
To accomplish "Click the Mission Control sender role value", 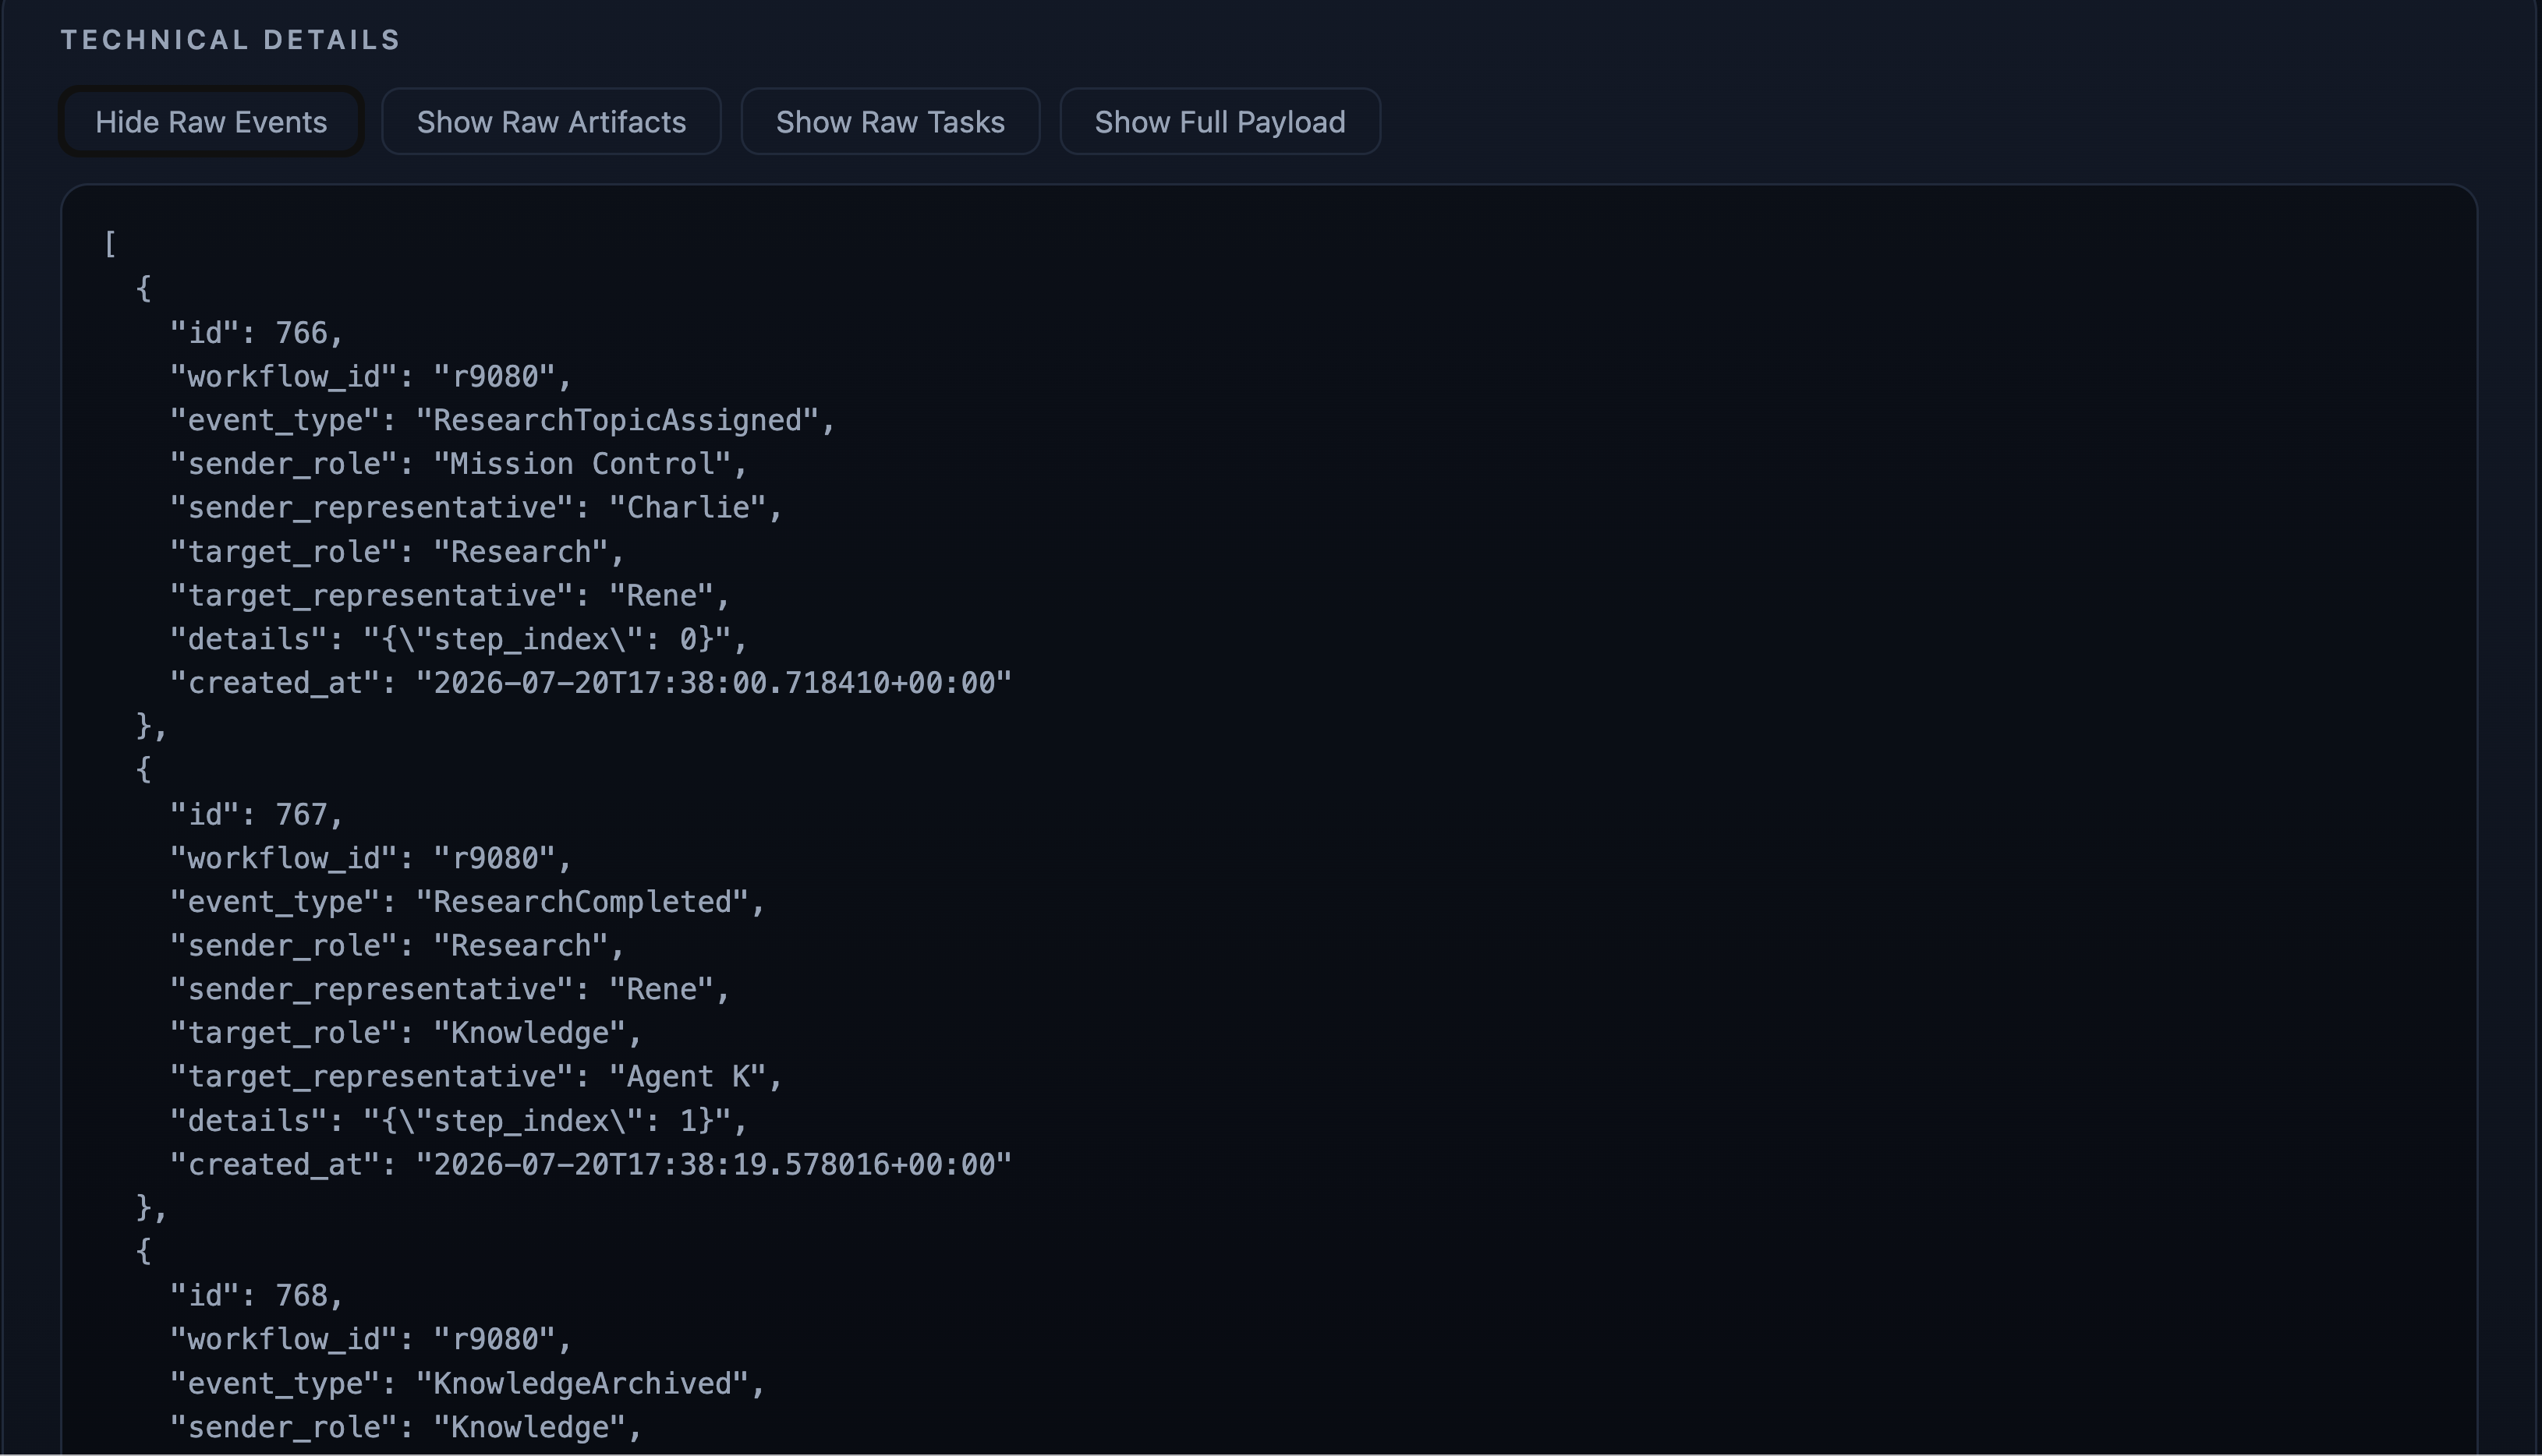I will 582,464.
